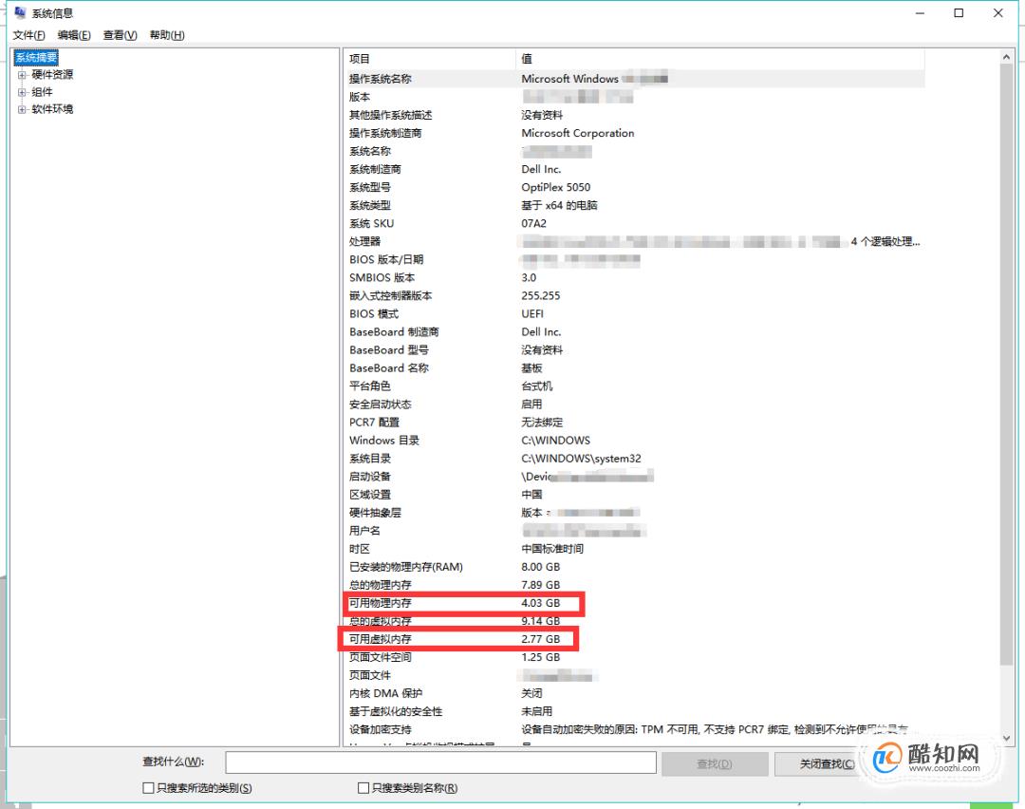1025x809 pixels.
Task: Click the 中国标准时间 value
Action: coord(552,550)
